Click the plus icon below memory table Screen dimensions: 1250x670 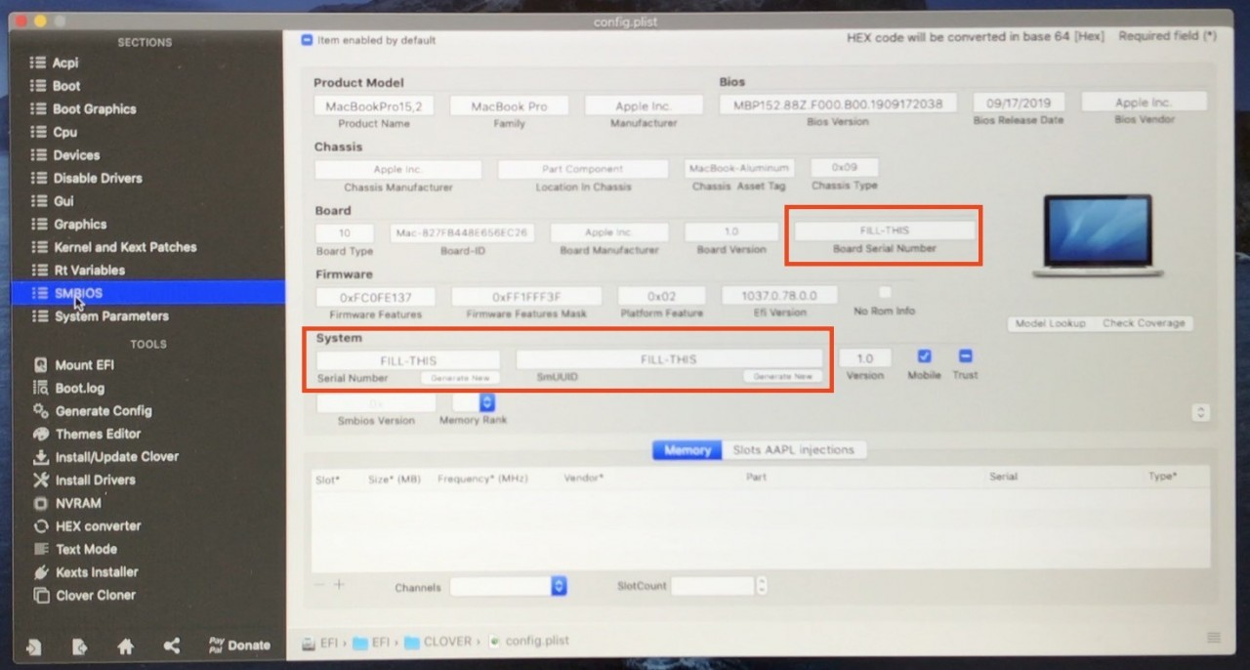(339, 584)
